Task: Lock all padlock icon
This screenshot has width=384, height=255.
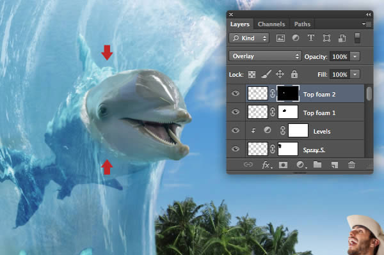Action: [294, 74]
